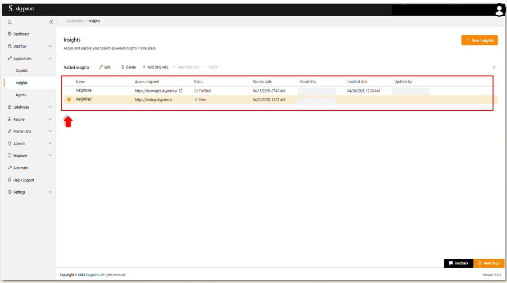Click the filter icon above table
The height and width of the screenshot is (283, 507).
point(494,67)
